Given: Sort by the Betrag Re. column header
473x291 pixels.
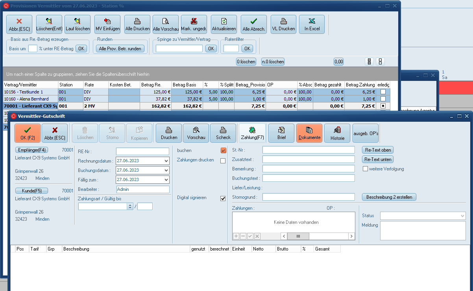Looking at the screenshot, I should point(155,85).
